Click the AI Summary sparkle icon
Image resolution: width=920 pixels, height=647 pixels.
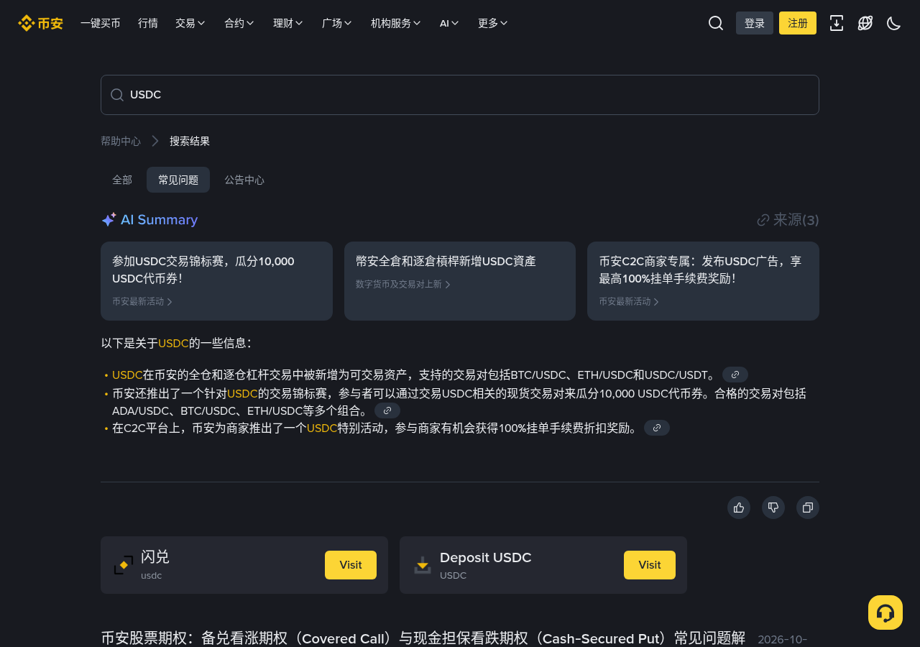tap(109, 220)
